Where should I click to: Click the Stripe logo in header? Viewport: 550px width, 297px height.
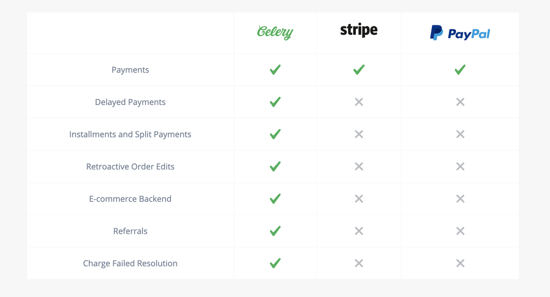(x=359, y=30)
